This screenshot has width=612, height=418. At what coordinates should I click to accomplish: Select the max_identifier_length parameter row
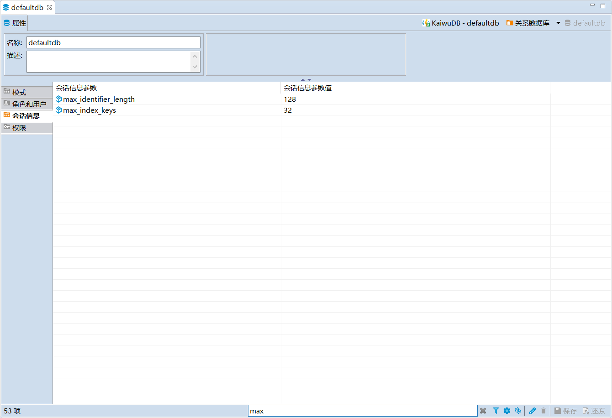[99, 99]
